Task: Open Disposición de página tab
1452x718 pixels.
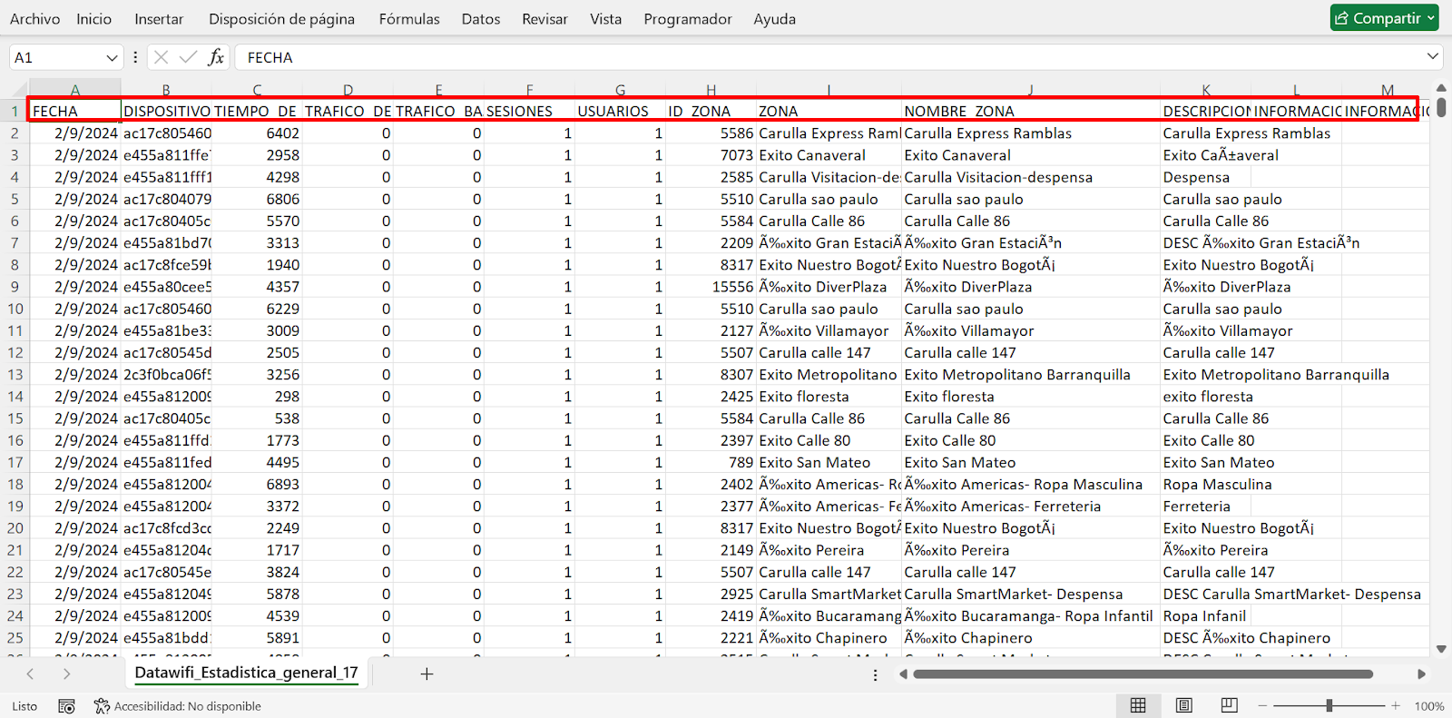Action: click(281, 18)
